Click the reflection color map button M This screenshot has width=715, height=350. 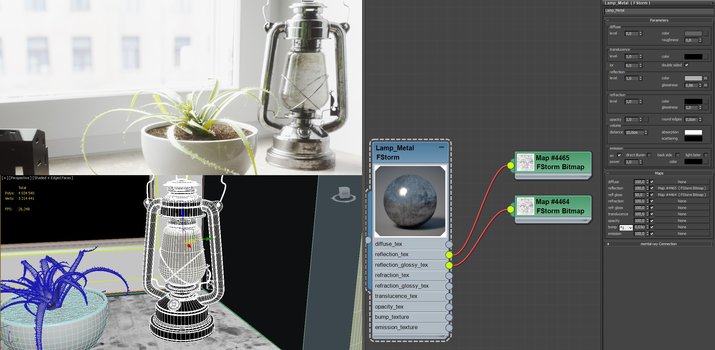pos(705,78)
